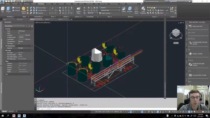Open the 3D Piping workspace dropdown

tap(175, 112)
